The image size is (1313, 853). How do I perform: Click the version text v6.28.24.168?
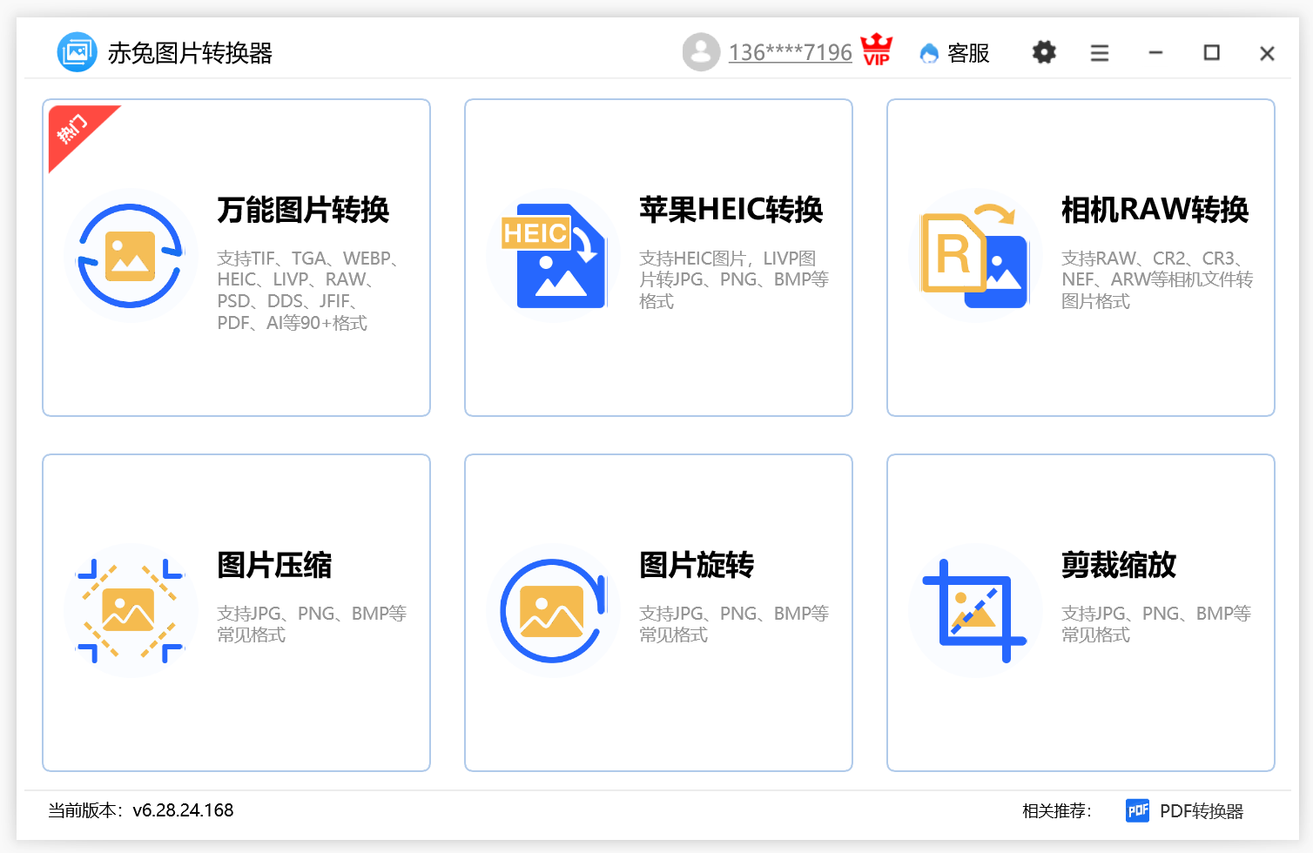[x=183, y=810]
